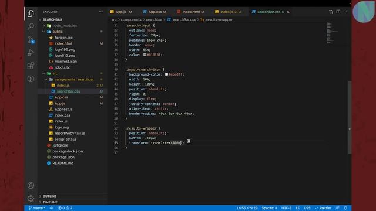Open the Explorer view in activity bar

[31, 13]
